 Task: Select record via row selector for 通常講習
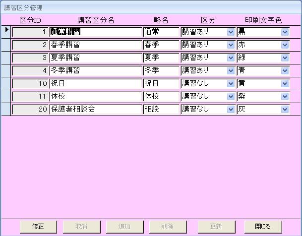[x=6, y=32]
